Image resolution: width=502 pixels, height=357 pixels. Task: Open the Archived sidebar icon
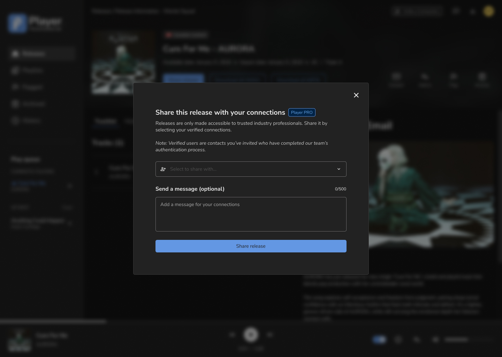15,104
